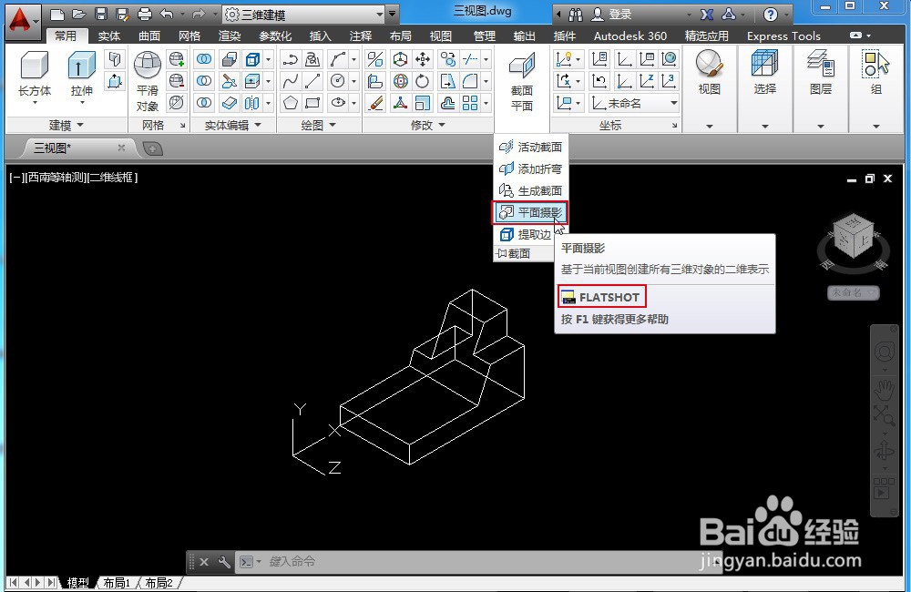Click the Rotate circular-arrow icon in 修改

[x=423, y=81]
